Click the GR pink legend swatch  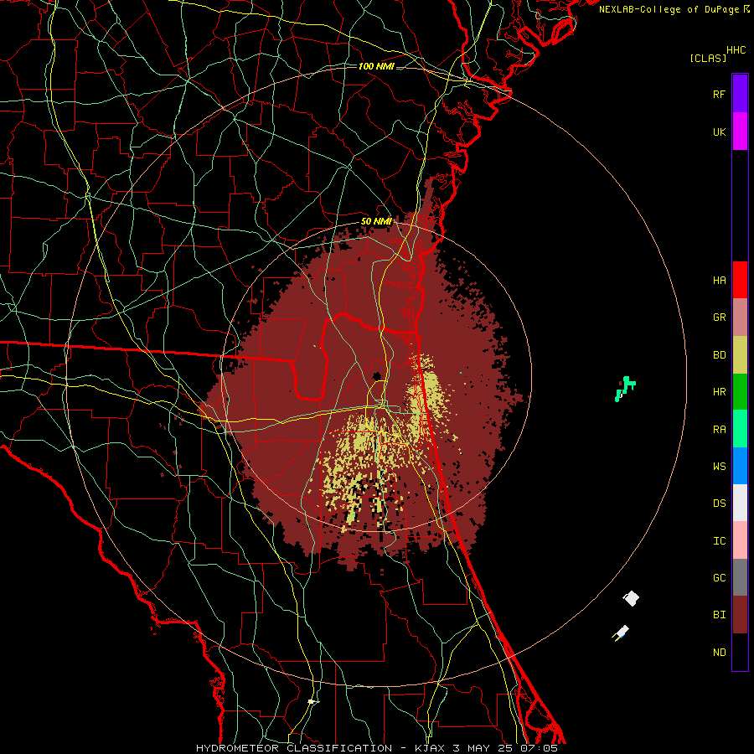click(740, 318)
